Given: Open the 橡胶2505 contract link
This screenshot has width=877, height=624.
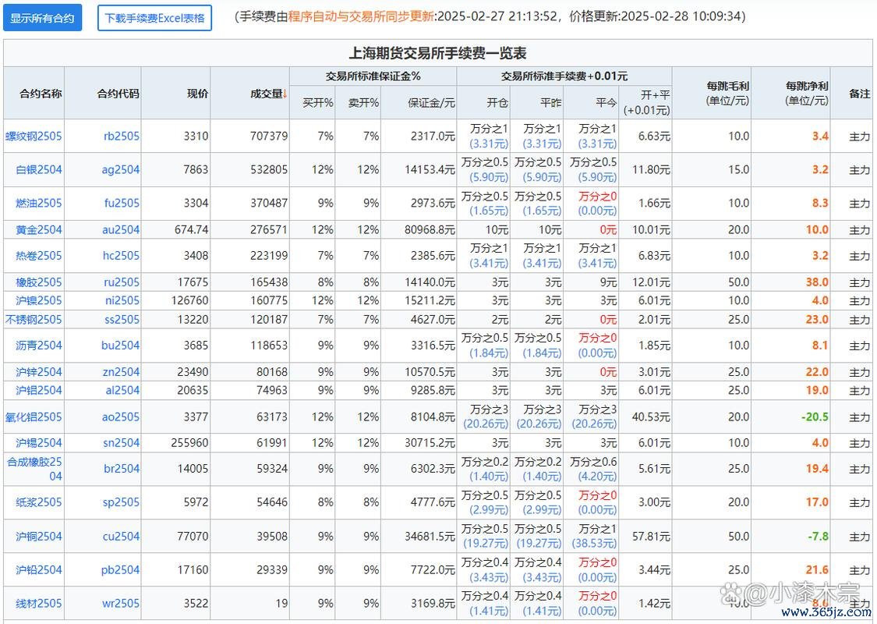Looking at the screenshot, I should [39, 282].
